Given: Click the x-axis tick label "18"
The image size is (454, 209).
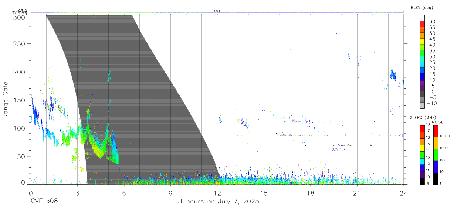Looking at the screenshot, I should (x=310, y=193).
